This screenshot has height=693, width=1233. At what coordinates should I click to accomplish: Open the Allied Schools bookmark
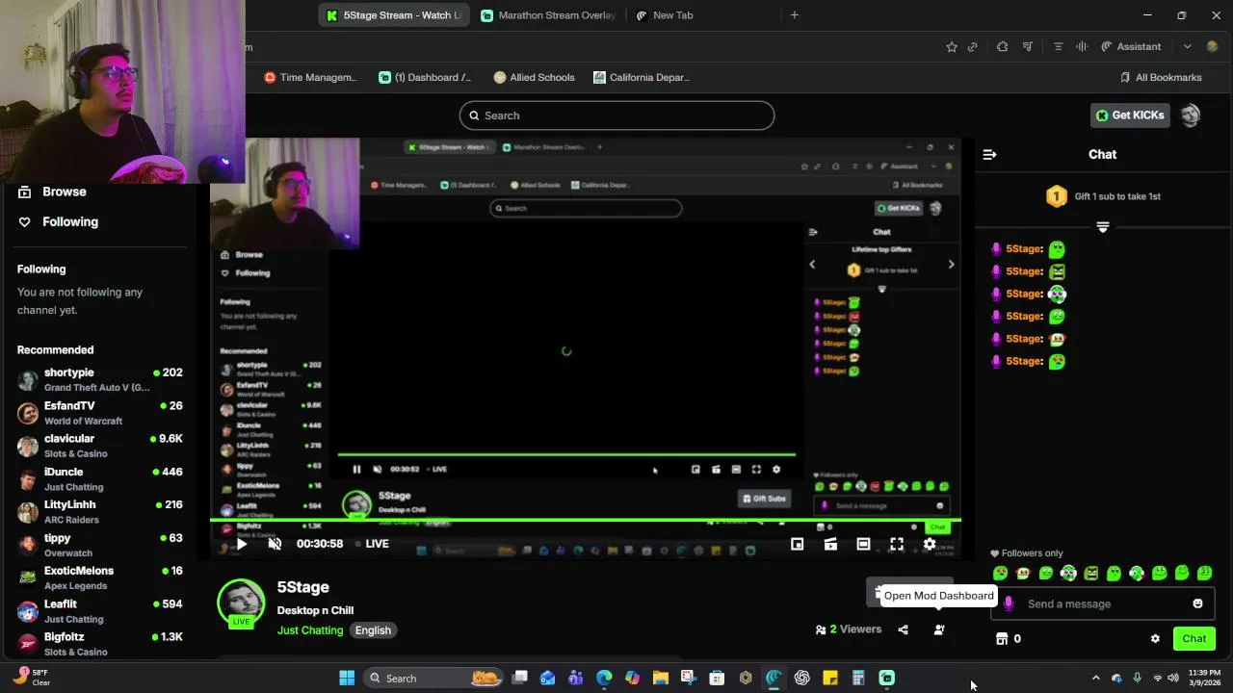[x=534, y=77]
